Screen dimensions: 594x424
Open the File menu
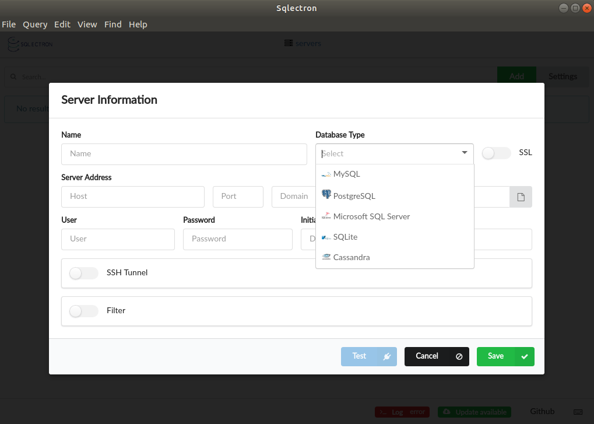pos(9,24)
